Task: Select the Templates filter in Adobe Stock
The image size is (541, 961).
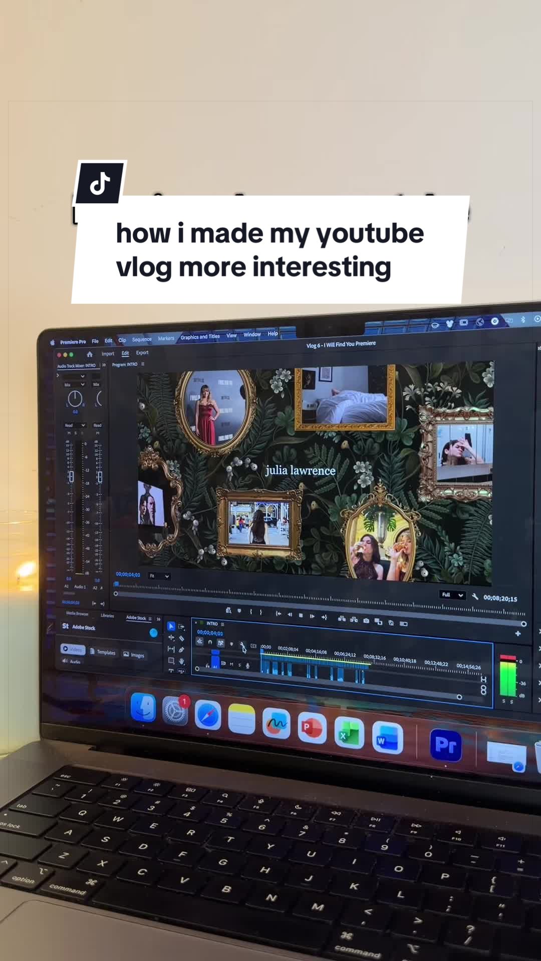Action: point(102,652)
